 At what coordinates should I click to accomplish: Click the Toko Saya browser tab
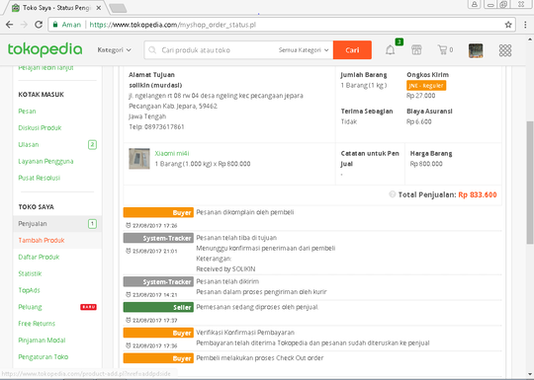[56, 8]
